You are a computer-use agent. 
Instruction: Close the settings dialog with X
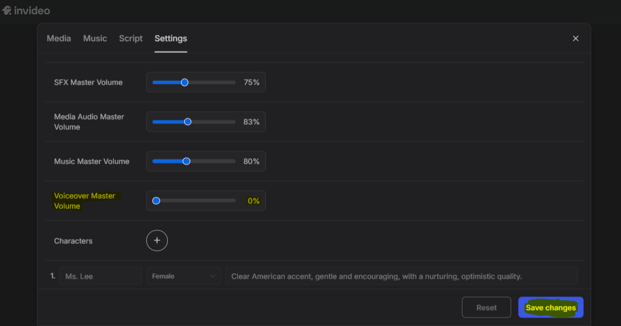[x=575, y=39]
